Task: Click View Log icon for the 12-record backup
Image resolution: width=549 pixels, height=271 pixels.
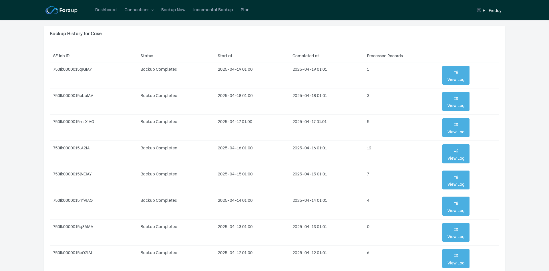Action: pyautogui.click(x=456, y=151)
